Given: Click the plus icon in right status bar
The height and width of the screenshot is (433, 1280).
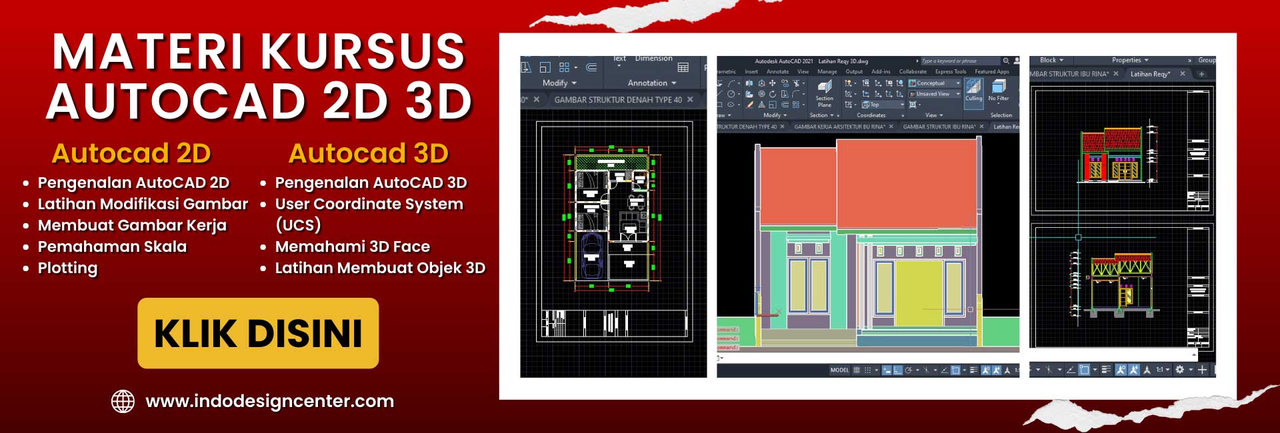Looking at the screenshot, I should pos(1202,369).
